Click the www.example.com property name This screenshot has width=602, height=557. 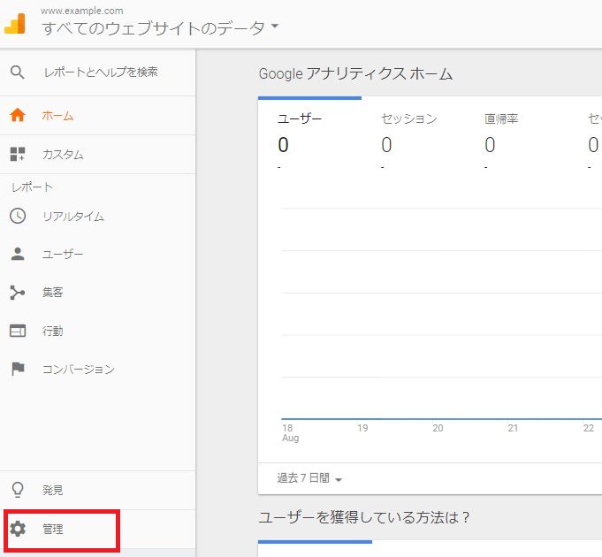[x=82, y=11]
